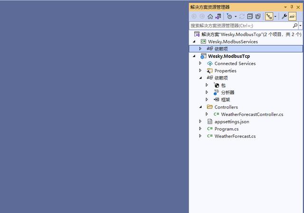304x213 pixels.
Task: Select WeatherForecast.cs file name
Action: point(235,136)
